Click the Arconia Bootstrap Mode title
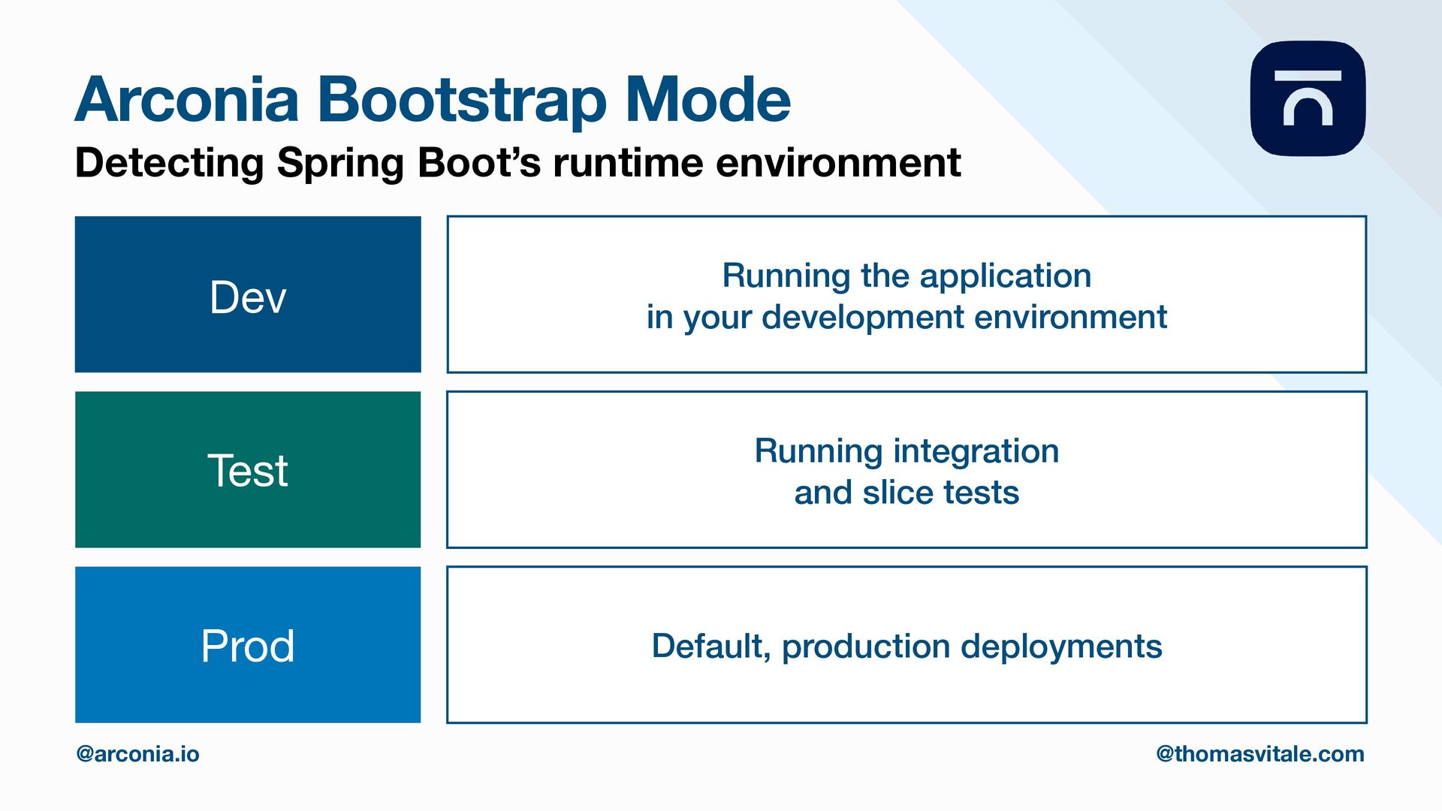 pos(432,100)
